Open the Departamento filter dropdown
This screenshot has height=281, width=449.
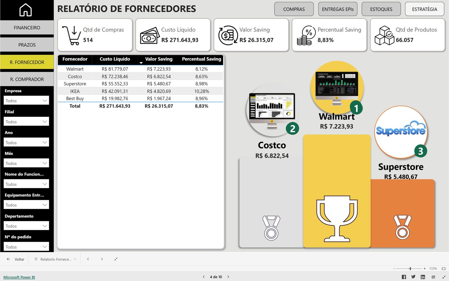[26, 226]
